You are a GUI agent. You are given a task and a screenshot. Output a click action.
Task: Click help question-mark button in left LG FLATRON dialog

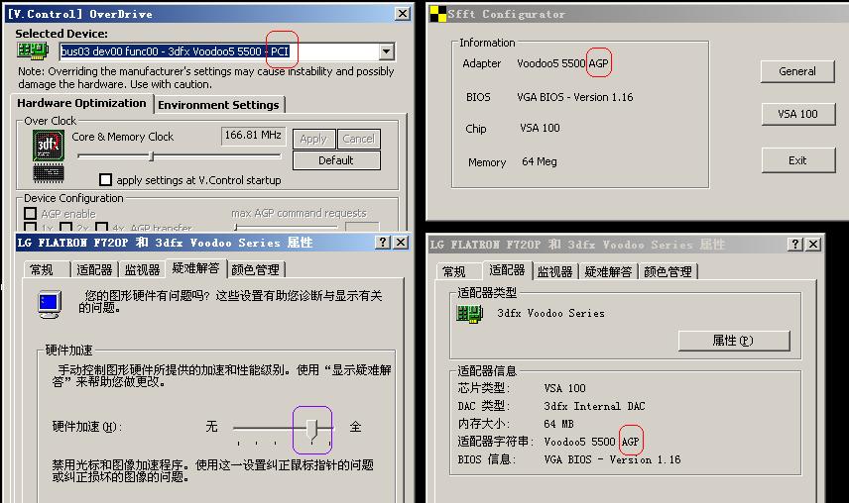383,242
